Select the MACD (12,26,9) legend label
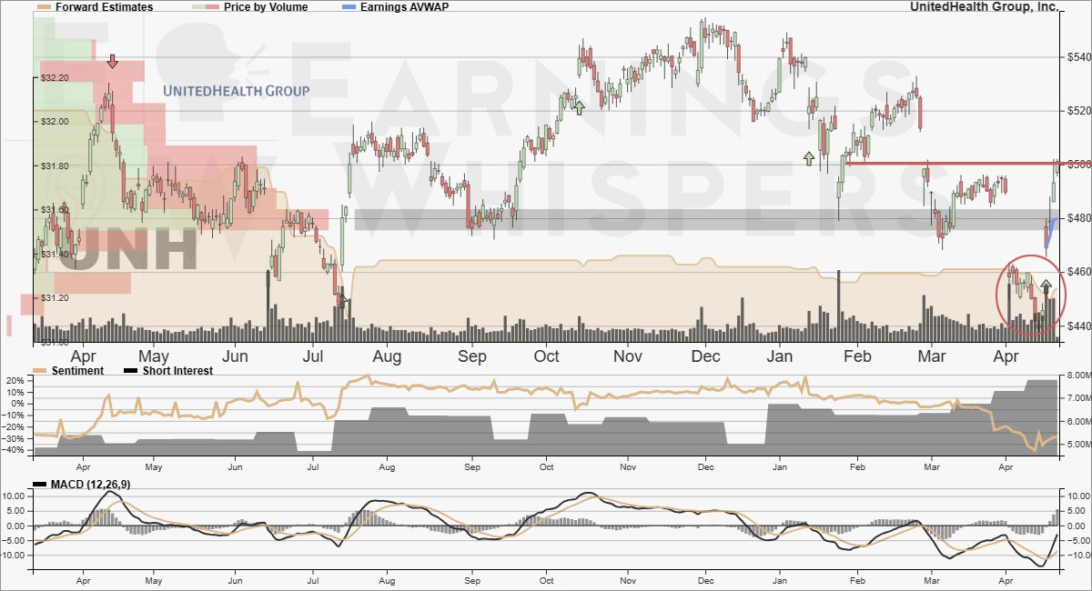 click(x=89, y=486)
